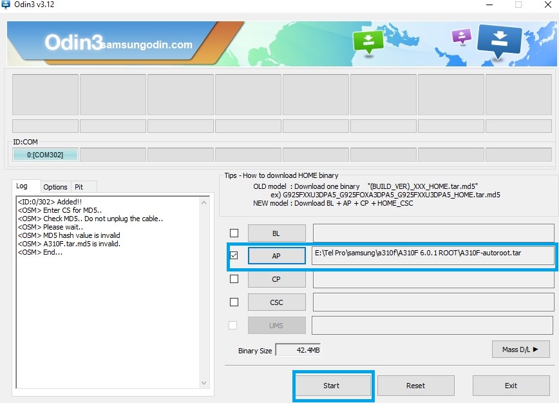Click the blue download icon in banner
This screenshot has width=559, height=403.
(500, 42)
